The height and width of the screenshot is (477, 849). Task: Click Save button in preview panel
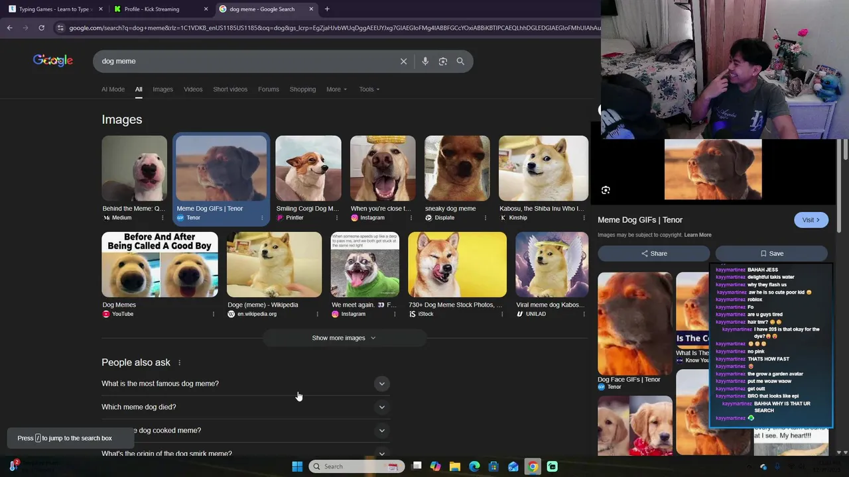click(771, 254)
